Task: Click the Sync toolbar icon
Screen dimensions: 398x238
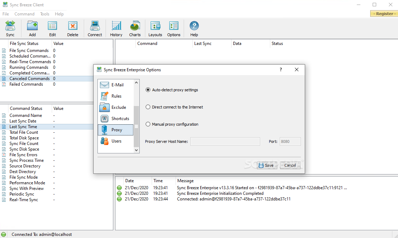Action: pyautogui.click(x=10, y=29)
